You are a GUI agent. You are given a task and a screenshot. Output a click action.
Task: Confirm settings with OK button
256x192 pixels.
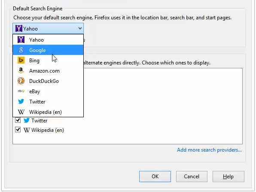coord(155,177)
